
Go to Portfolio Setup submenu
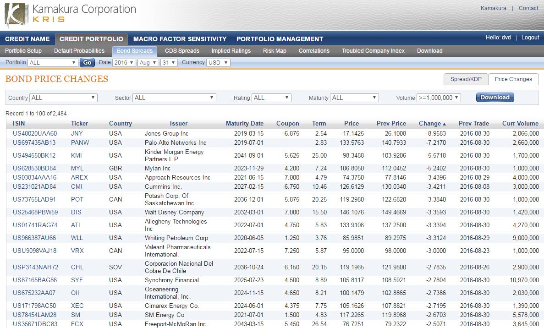pos(23,51)
